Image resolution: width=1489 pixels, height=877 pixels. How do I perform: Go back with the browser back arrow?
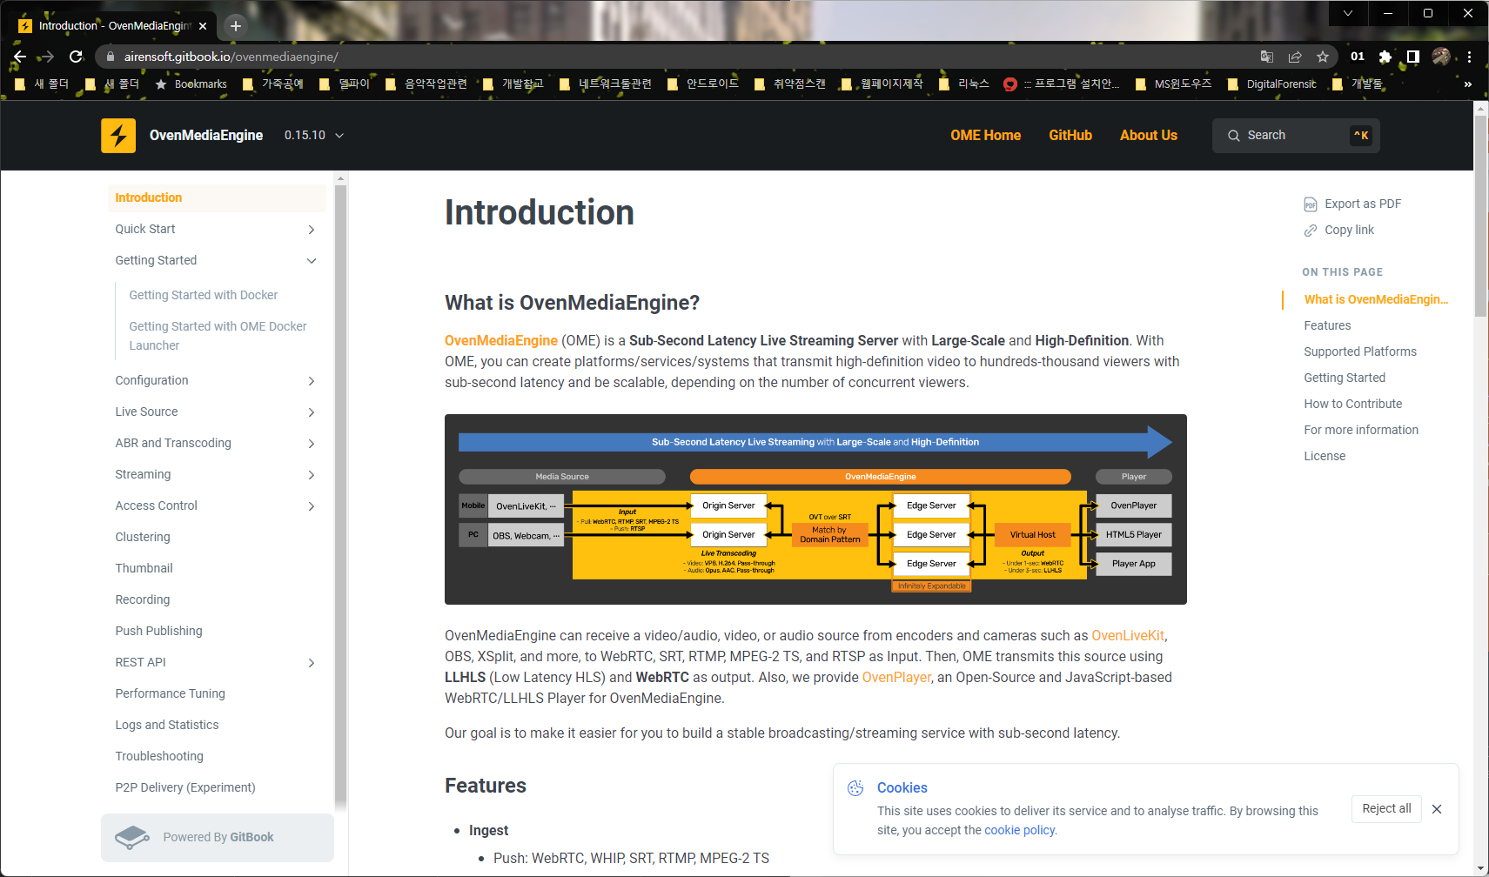(19, 57)
